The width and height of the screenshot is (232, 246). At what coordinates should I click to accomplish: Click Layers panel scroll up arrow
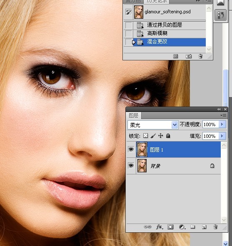tap(224, 145)
